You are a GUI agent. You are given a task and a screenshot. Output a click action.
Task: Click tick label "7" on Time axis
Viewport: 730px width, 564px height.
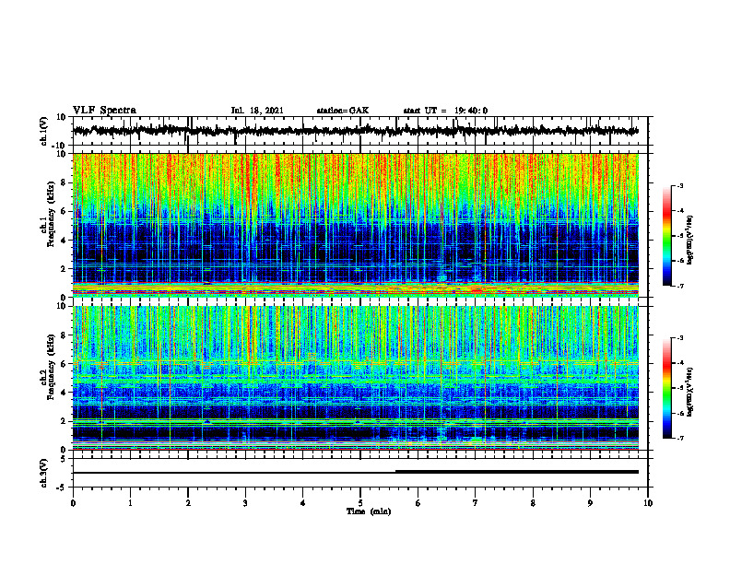(476, 503)
